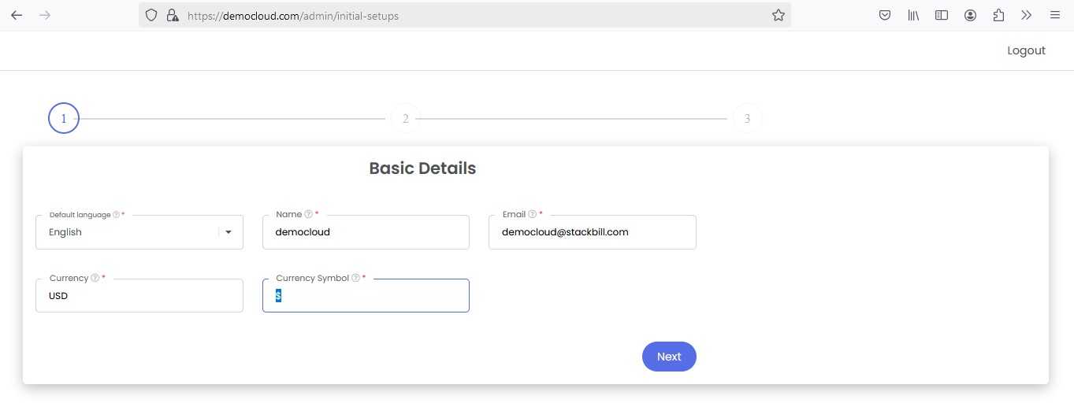The height and width of the screenshot is (403, 1074).
Task: Open the Pocket save icon
Action: click(x=885, y=15)
